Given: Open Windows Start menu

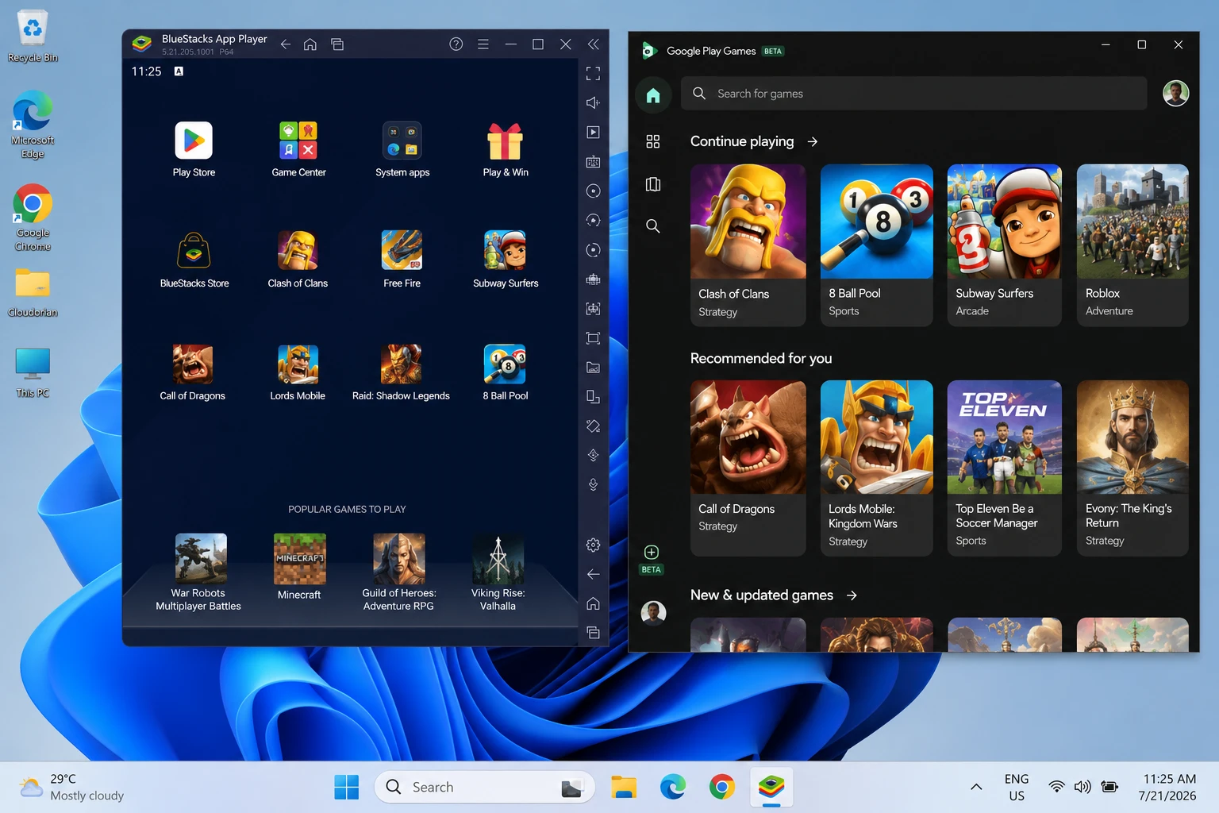Looking at the screenshot, I should [x=346, y=787].
